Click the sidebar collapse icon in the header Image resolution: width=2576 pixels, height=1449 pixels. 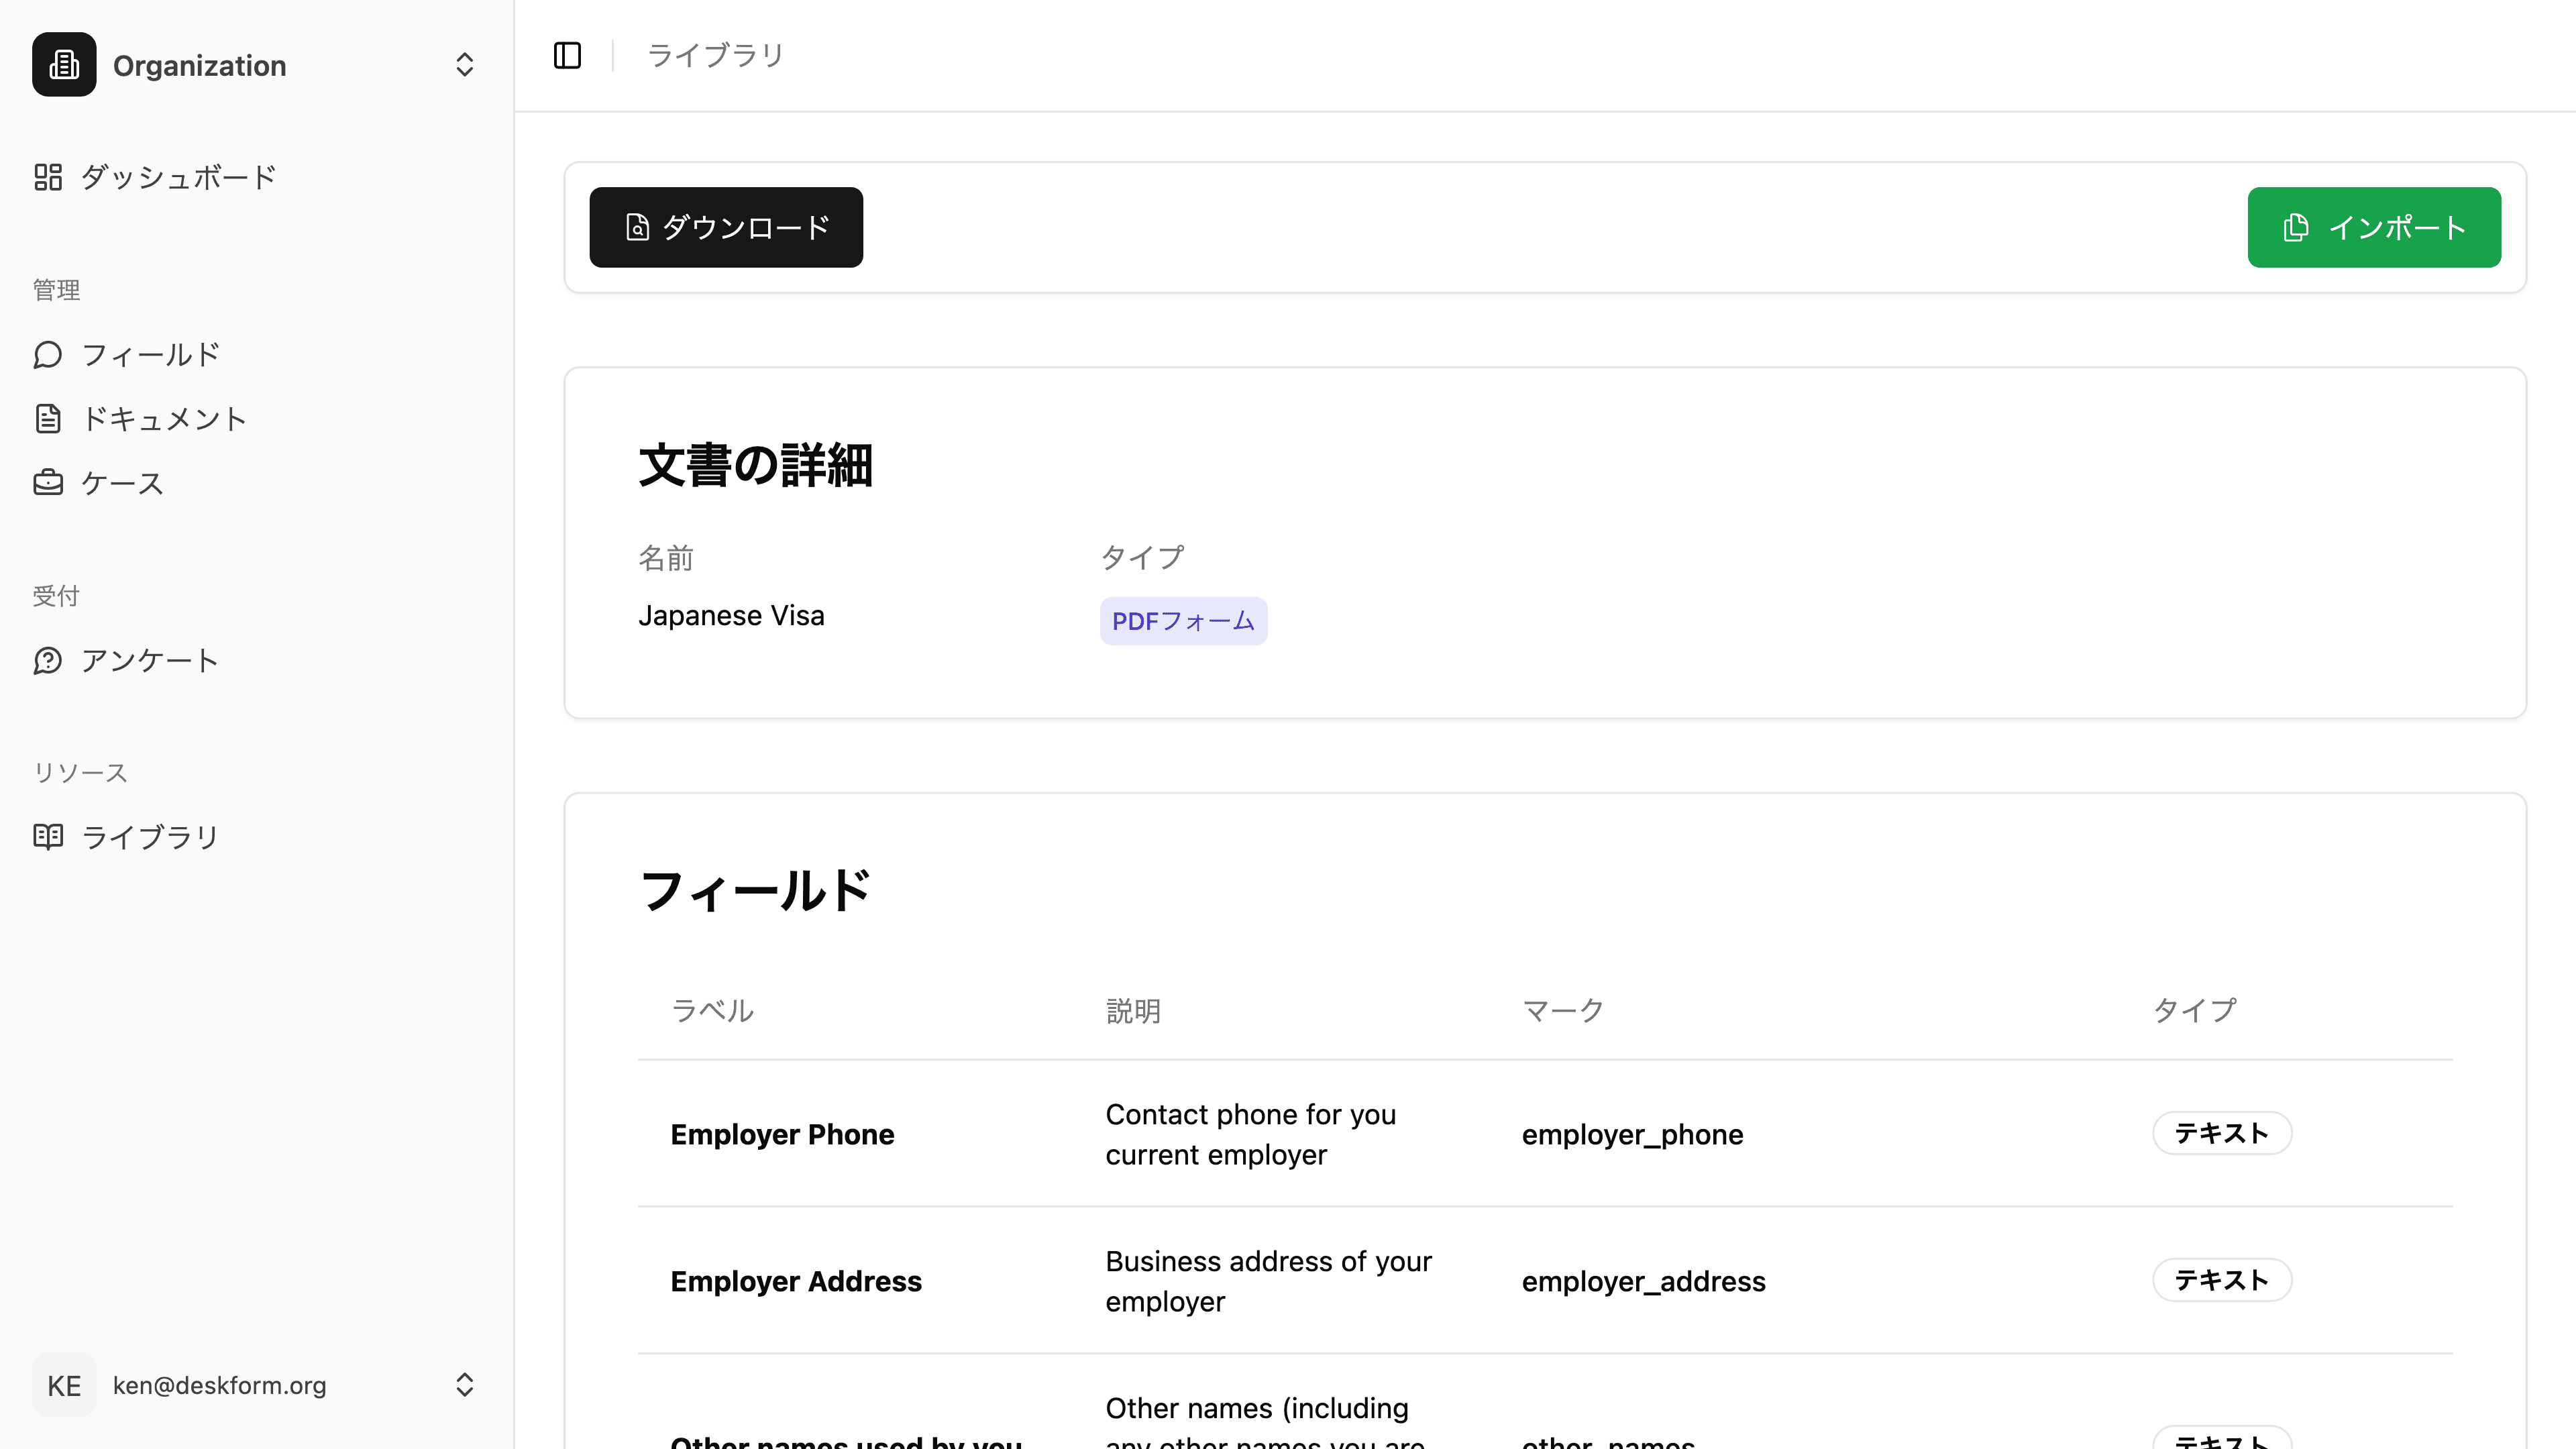pos(567,56)
